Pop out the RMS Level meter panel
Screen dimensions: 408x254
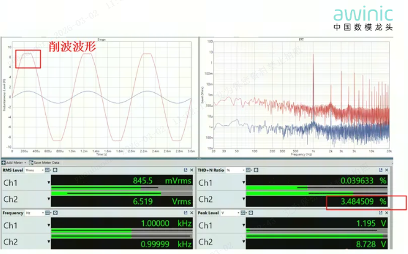185,170
